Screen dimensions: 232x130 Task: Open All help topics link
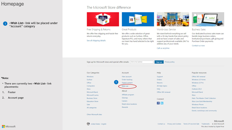click(162, 86)
